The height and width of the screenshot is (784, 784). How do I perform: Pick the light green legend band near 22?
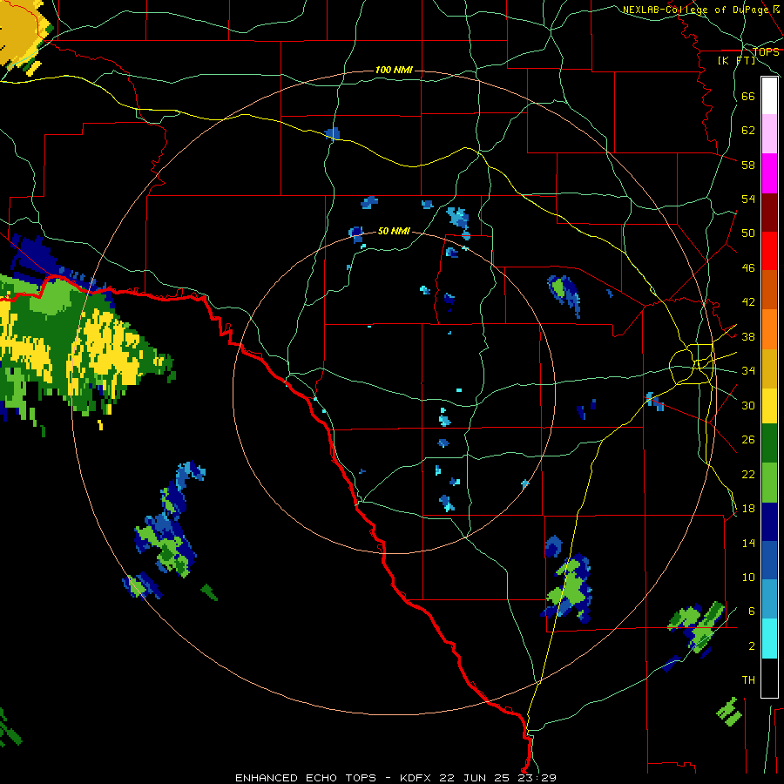[769, 483]
